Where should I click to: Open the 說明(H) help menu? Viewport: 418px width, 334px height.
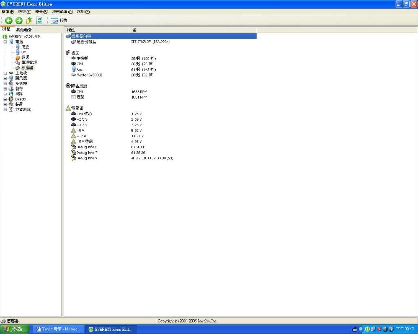[x=83, y=12]
